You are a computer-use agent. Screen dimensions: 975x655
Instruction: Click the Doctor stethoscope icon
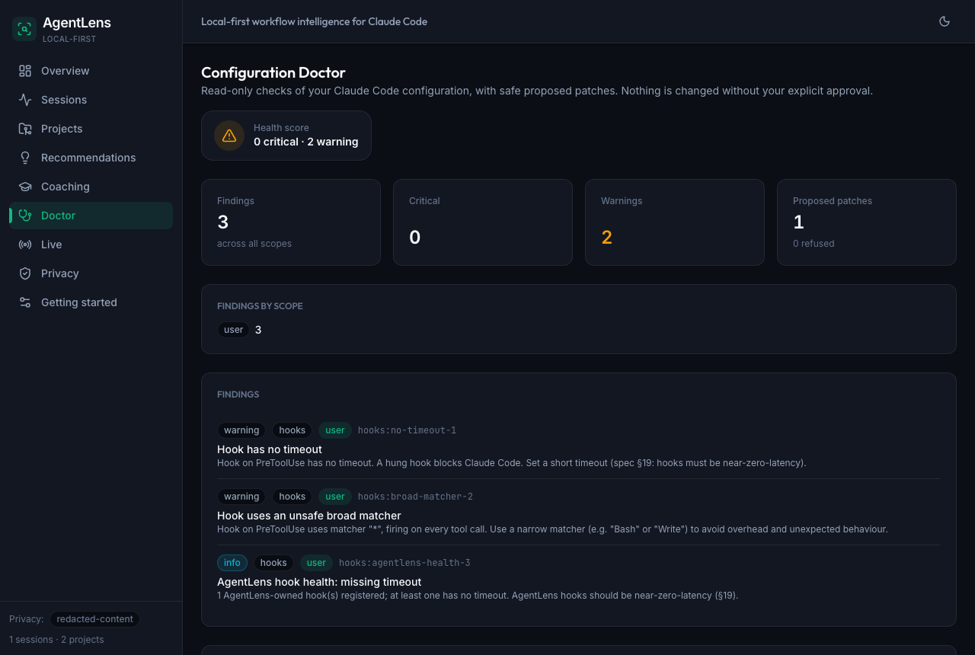25,216
